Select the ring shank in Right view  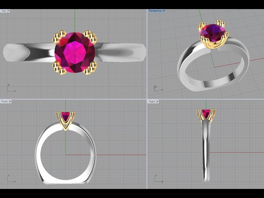pos(206,151)
